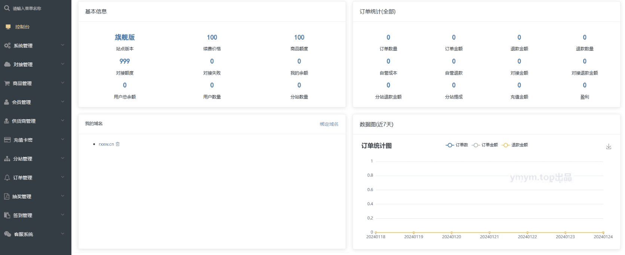Click the 100 商品额度 value

coord(299,37)
